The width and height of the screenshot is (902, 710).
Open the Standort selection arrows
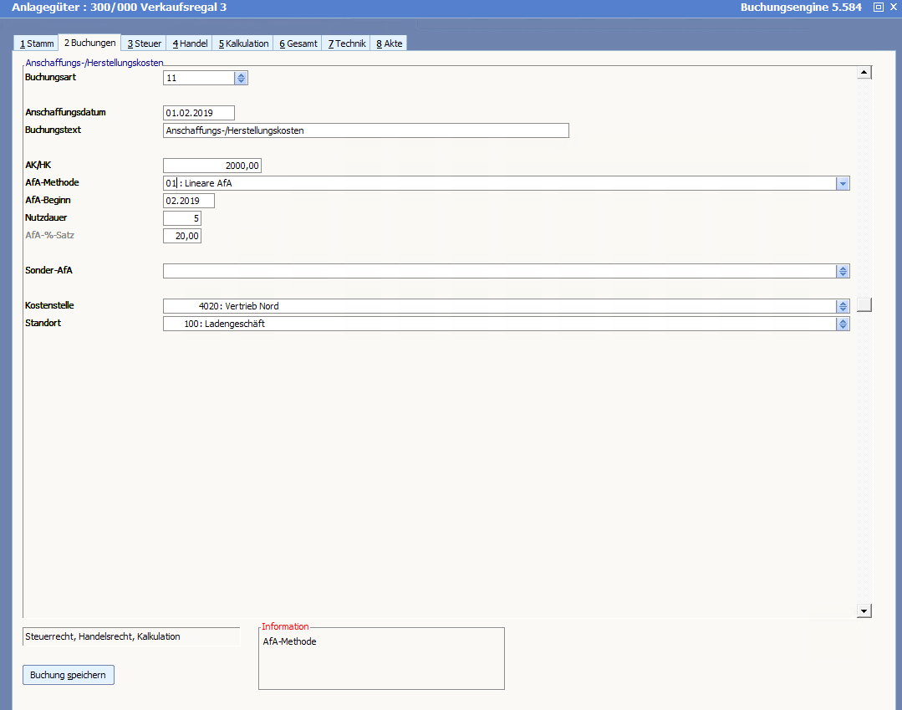(x=843, y=324)
